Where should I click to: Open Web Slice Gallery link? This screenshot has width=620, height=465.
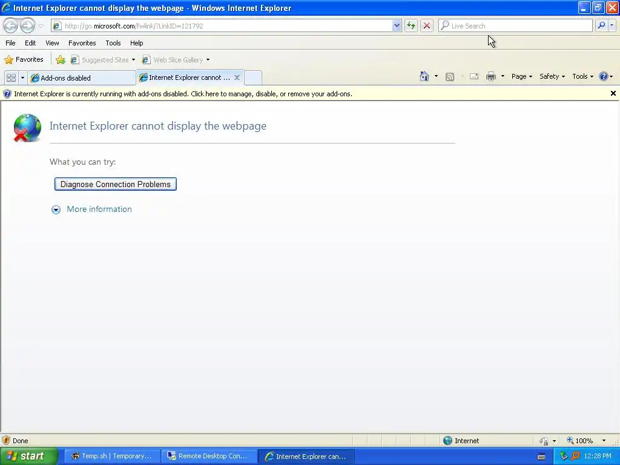[173, 60]
